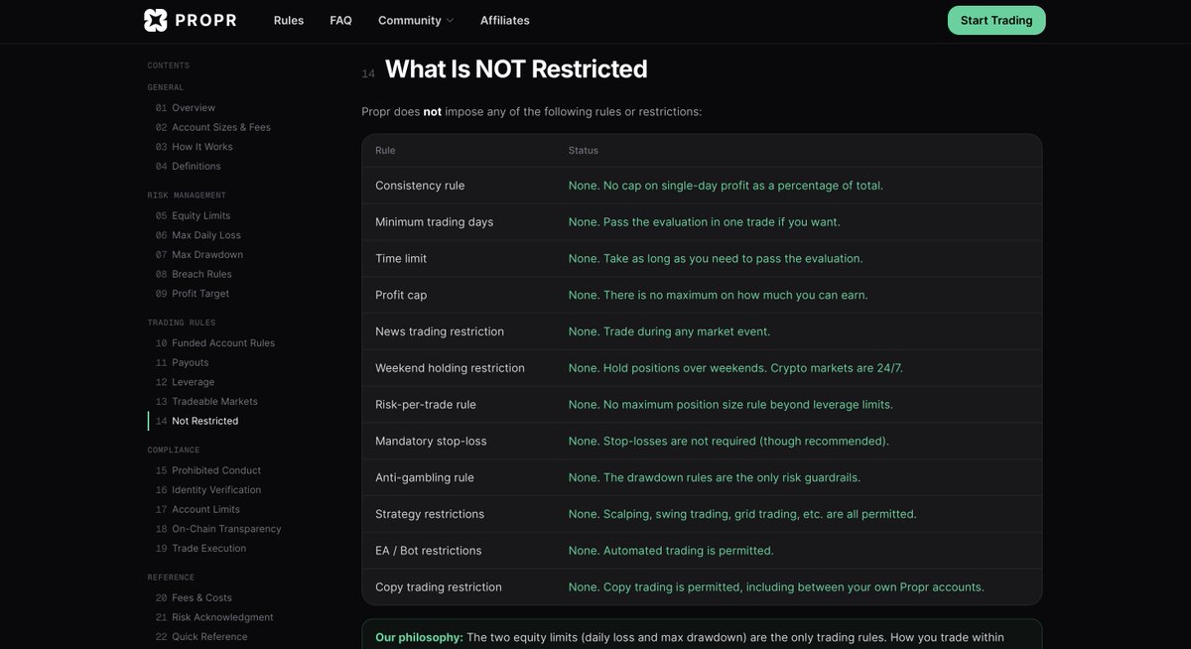This screenshot has height=649, width=1191.
Task: Click the 'Anti-gambling rule' cell
Action: pyautogui.click(x=425, y=477)
